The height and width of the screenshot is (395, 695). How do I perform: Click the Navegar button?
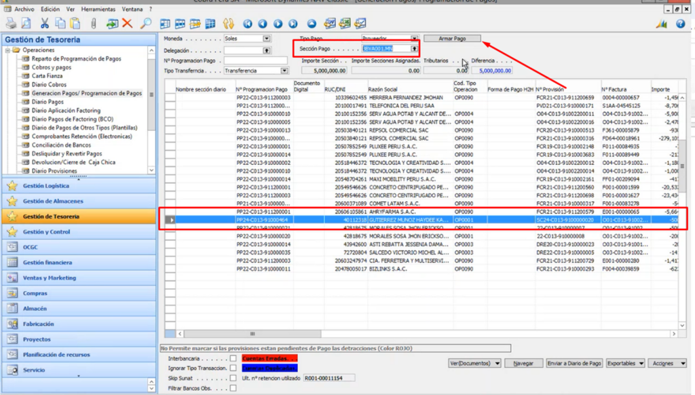tap(523, 363)
